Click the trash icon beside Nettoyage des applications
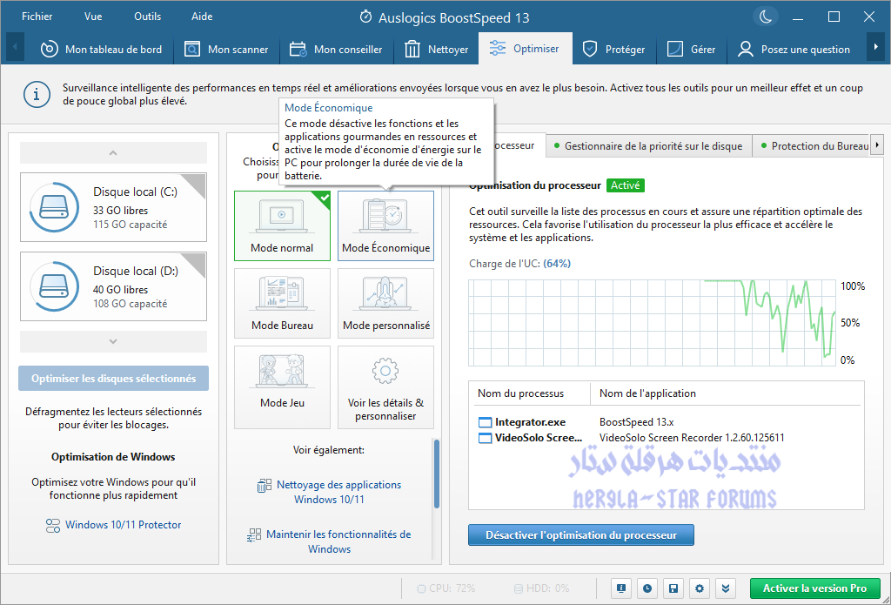 click(x=265, y=485)
